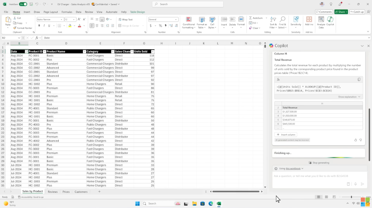Click Insert column in Copilot pane

tap(286, 134)
